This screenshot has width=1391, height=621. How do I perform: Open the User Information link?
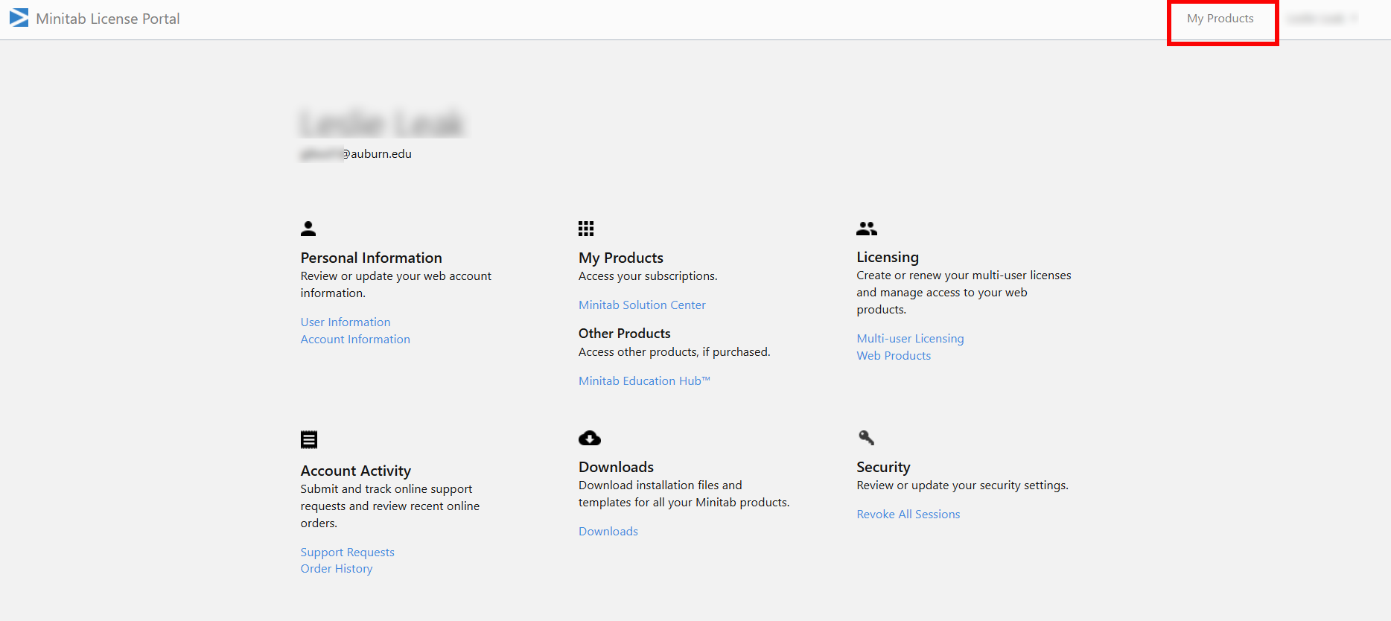pyautogui.click(x=346, y=322)
